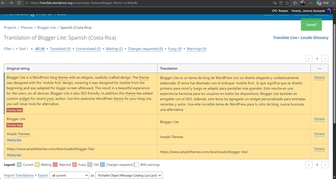
Task: Go back to the previous page
Action: point(3,3)
